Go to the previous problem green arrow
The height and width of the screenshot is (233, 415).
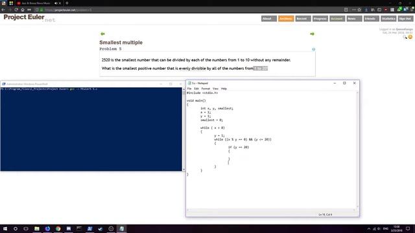[x=102, y=34]
